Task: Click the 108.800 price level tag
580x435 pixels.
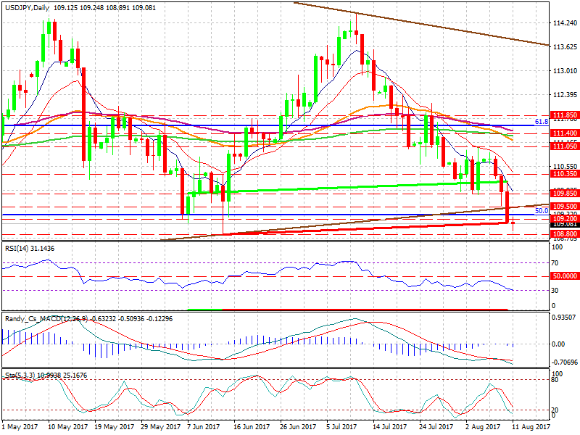Action: (x=564, y=234)
